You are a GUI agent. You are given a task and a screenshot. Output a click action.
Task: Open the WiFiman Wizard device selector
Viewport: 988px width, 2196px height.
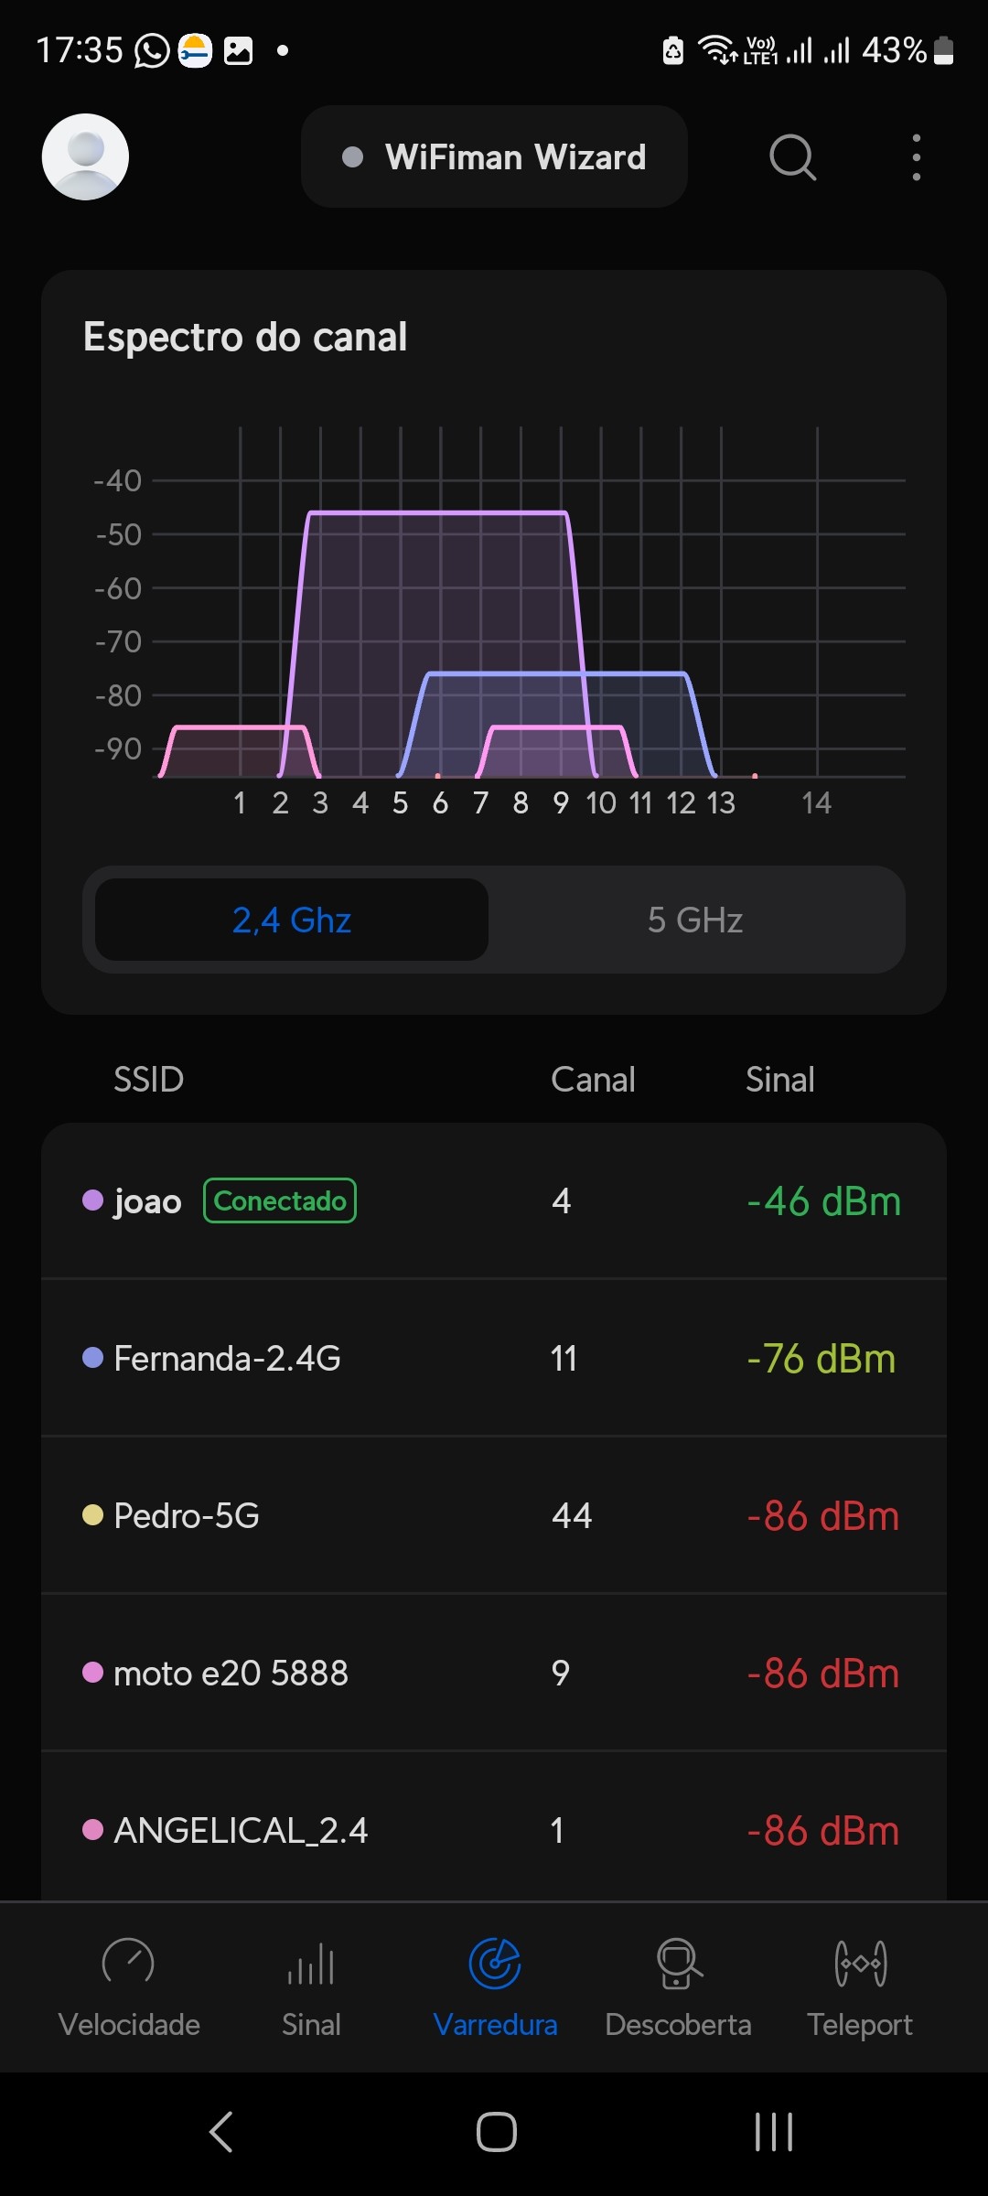point(494,157)
